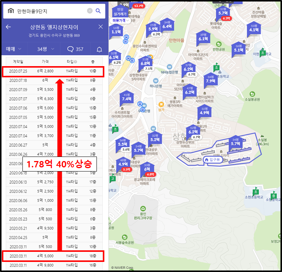Select the 2020.06.13 5억 2,750 row

click(54, 182)
